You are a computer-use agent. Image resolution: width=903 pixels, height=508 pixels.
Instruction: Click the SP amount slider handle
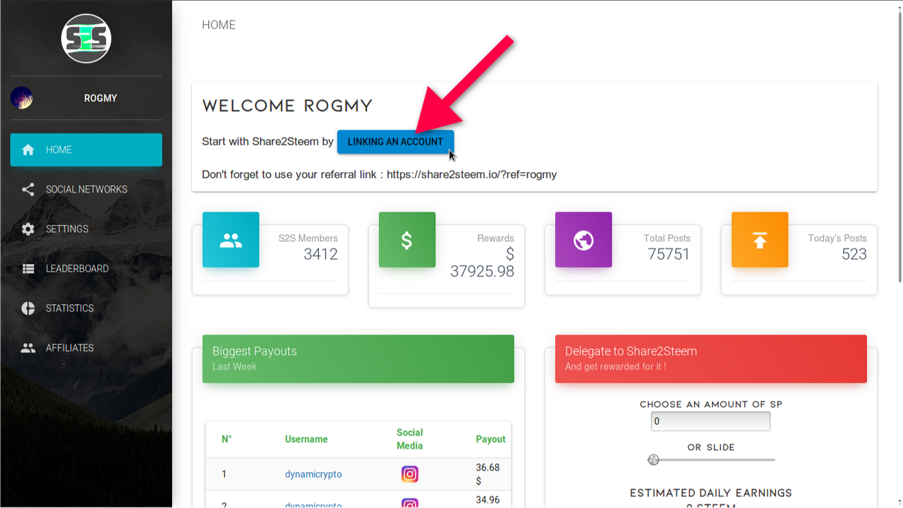click(x=653, y=459)
